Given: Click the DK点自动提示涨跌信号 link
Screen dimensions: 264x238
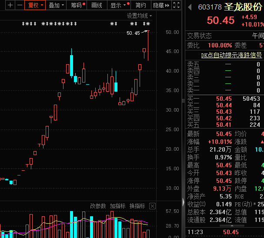Looking at the screenshot, I should (231, 55).
